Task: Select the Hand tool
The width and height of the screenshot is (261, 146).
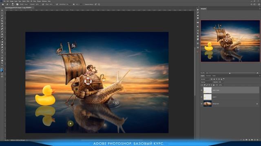Action: point(2,60)
